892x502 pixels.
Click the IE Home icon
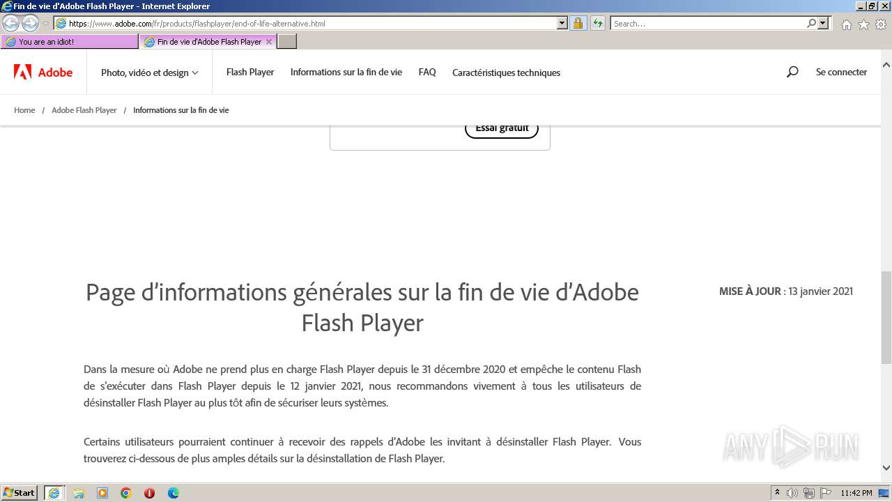click(x=846, y=24)
